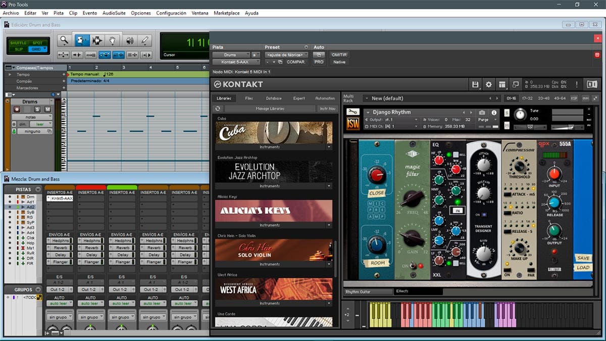Select the Selector waveform tool

coord(97,40)
